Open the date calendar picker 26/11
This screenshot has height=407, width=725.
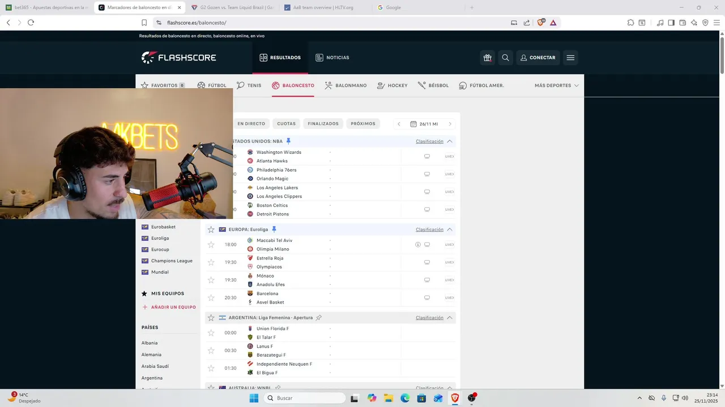click(x=424, y=124)
